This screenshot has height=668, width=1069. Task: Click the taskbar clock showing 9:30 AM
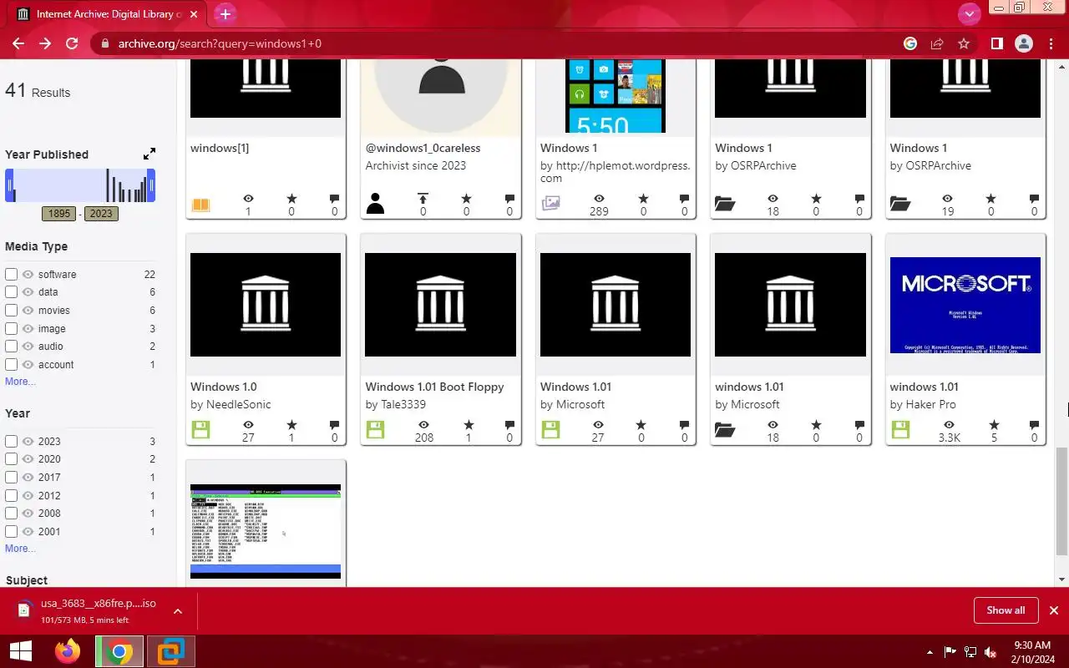(x=1031, y=651)
